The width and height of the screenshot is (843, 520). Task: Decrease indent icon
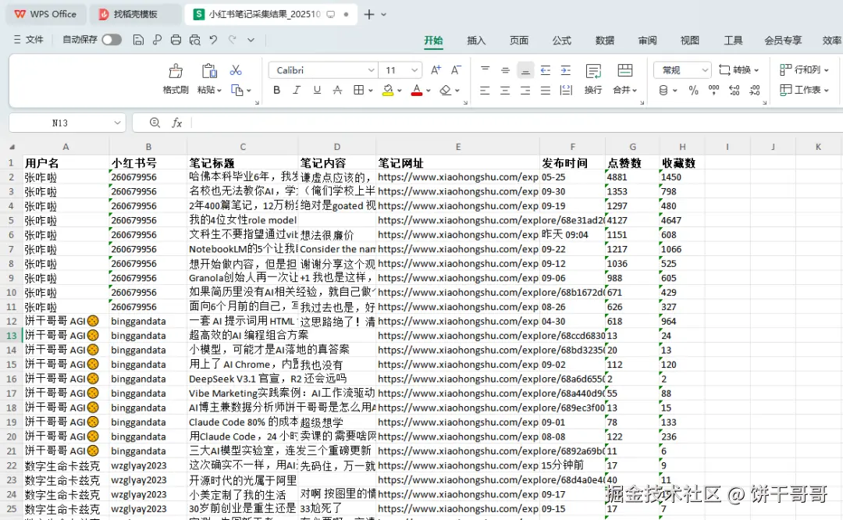tap(545, 70)
